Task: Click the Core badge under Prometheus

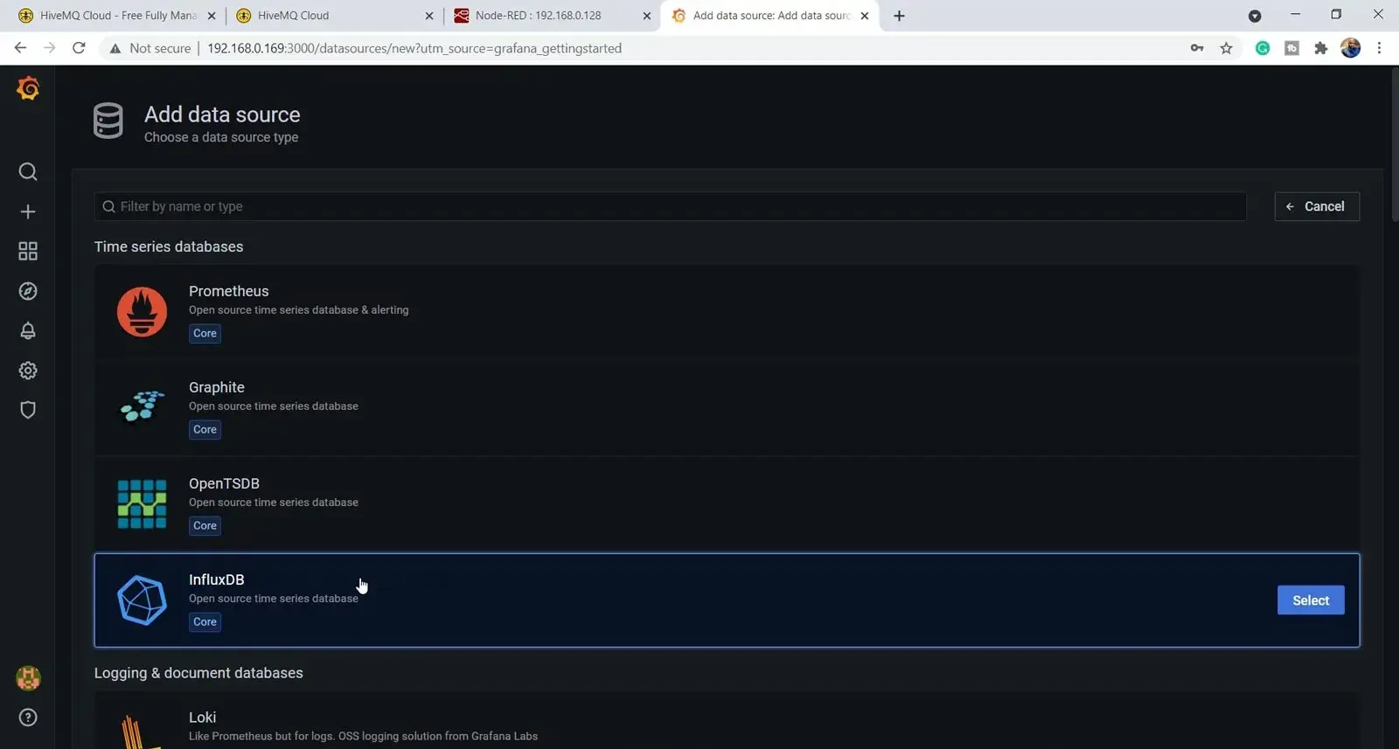Action: (205, 333)
